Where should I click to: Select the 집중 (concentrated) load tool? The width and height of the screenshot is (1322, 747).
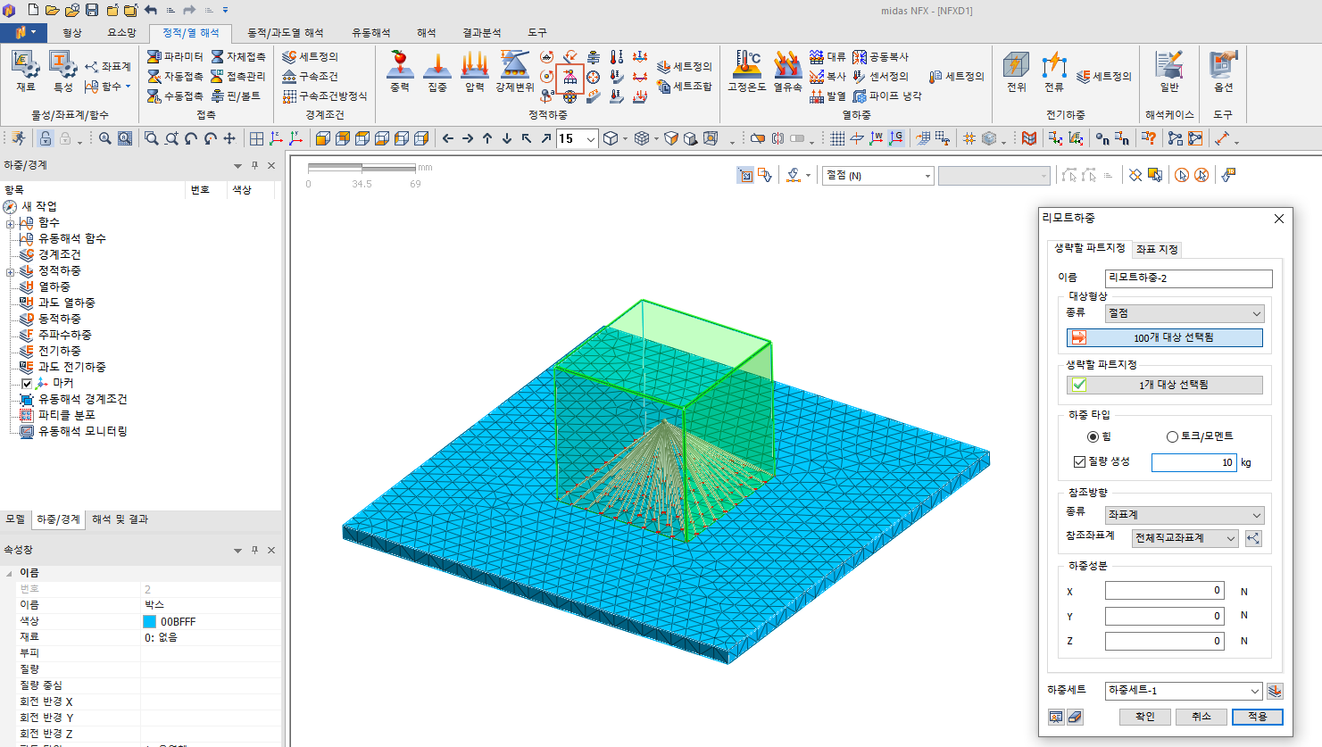[x=437, y=71]
